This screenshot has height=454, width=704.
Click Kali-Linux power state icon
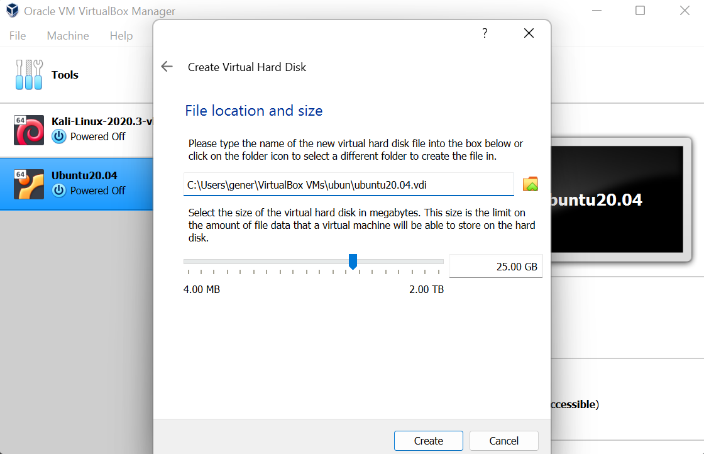click(59, 136)
